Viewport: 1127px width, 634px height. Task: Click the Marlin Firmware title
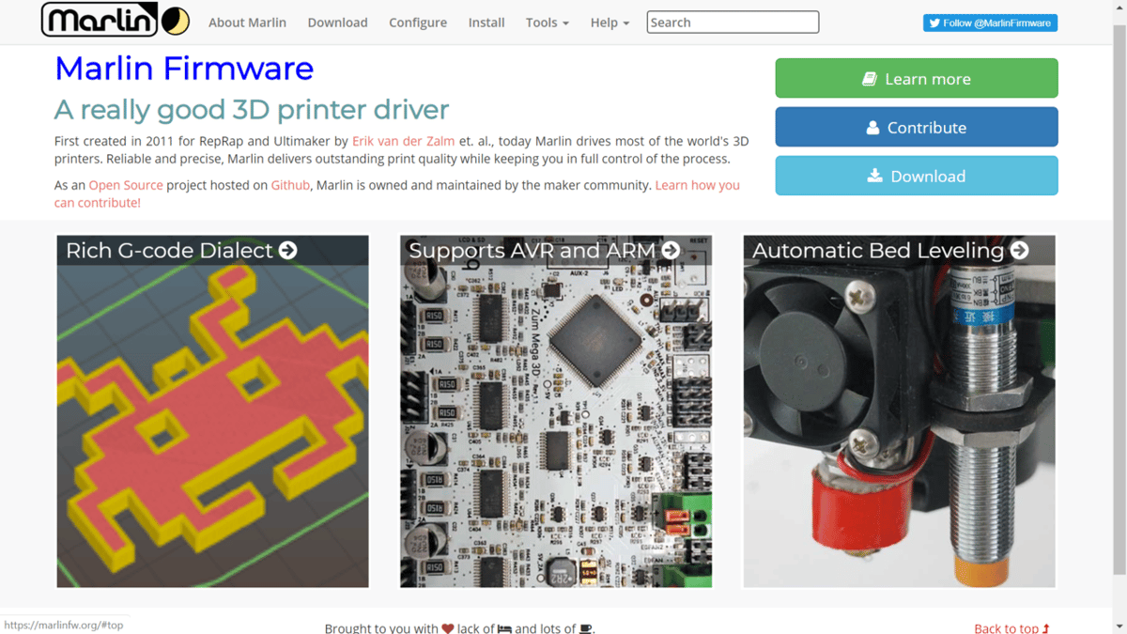click(x=184, y=68)
